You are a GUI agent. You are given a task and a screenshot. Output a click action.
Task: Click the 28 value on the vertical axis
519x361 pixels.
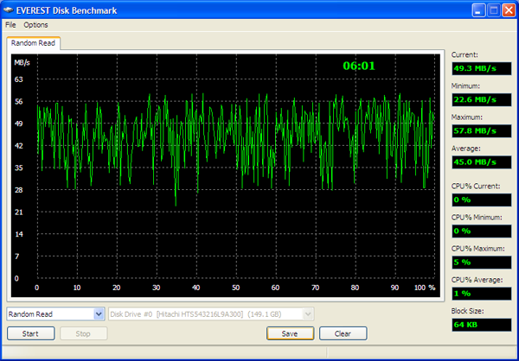coord(18,190)
